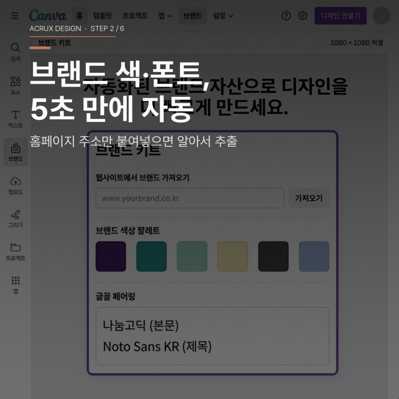The height and width of the screenshot is (399, 399).
Task: Select the Noto Sans KR (제목) font entry
Action: pyautogui.click(x=157, y=346)
